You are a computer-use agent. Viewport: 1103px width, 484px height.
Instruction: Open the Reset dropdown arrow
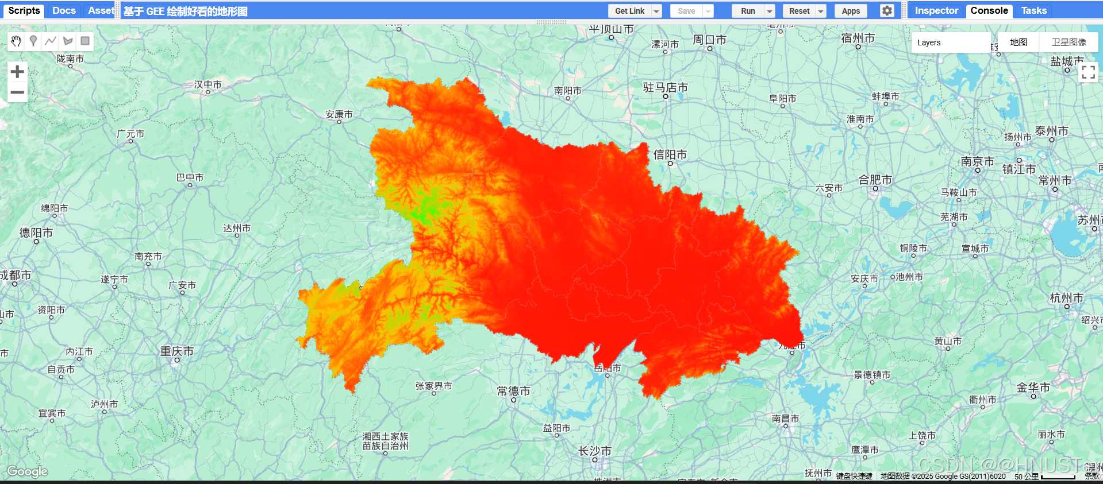tap(821, 11)
